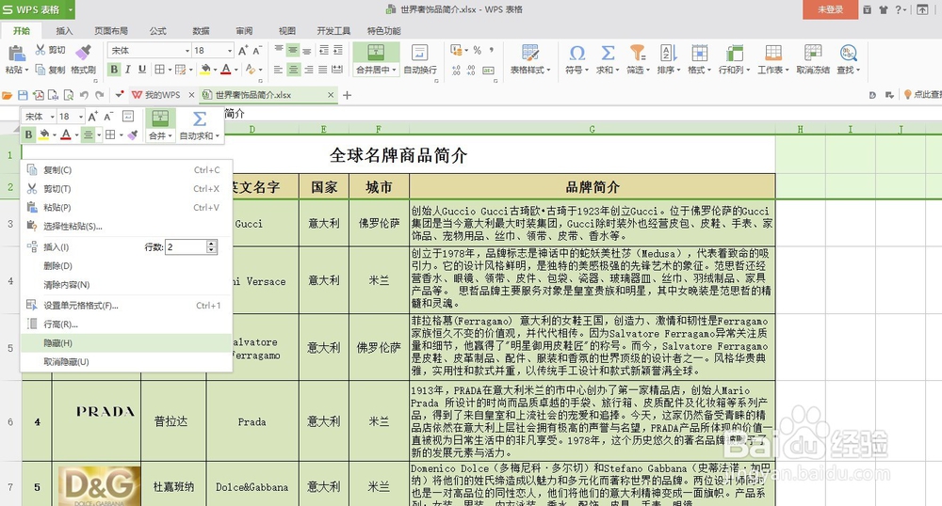Select Unhide (取消隐藏) in context menu
Image resolution: width=942 pixels, height=506 pixels.
click(x=126, y=361)
